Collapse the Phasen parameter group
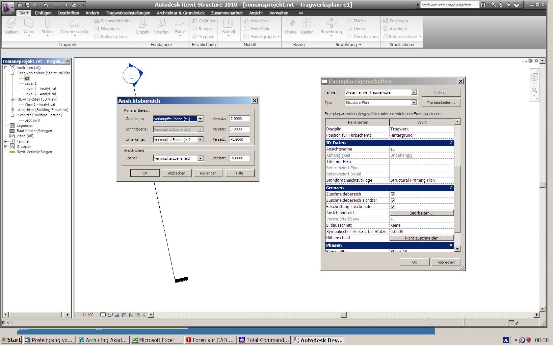The height and width of the screenshot is (345, 553). pyautogui.click(x=451, y=245)
